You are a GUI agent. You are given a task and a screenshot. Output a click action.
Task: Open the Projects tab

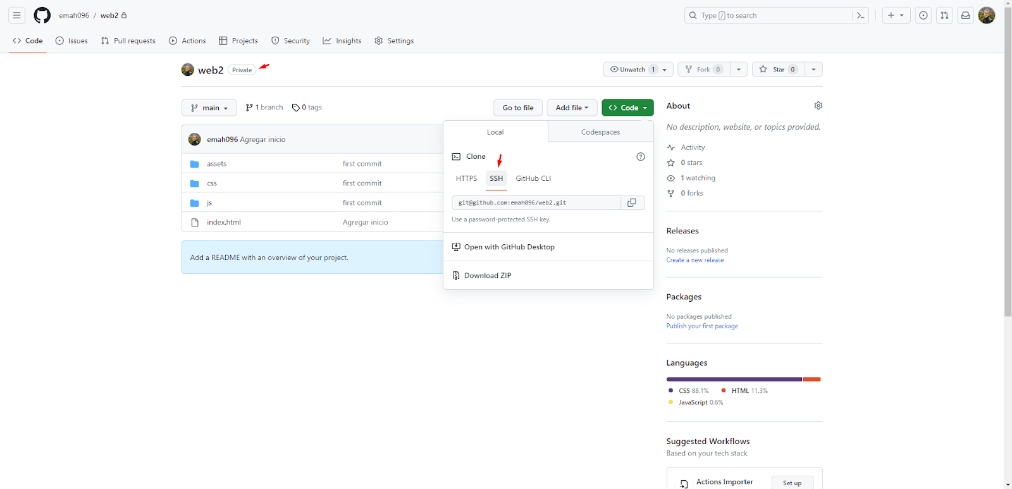tap(238, 40)
